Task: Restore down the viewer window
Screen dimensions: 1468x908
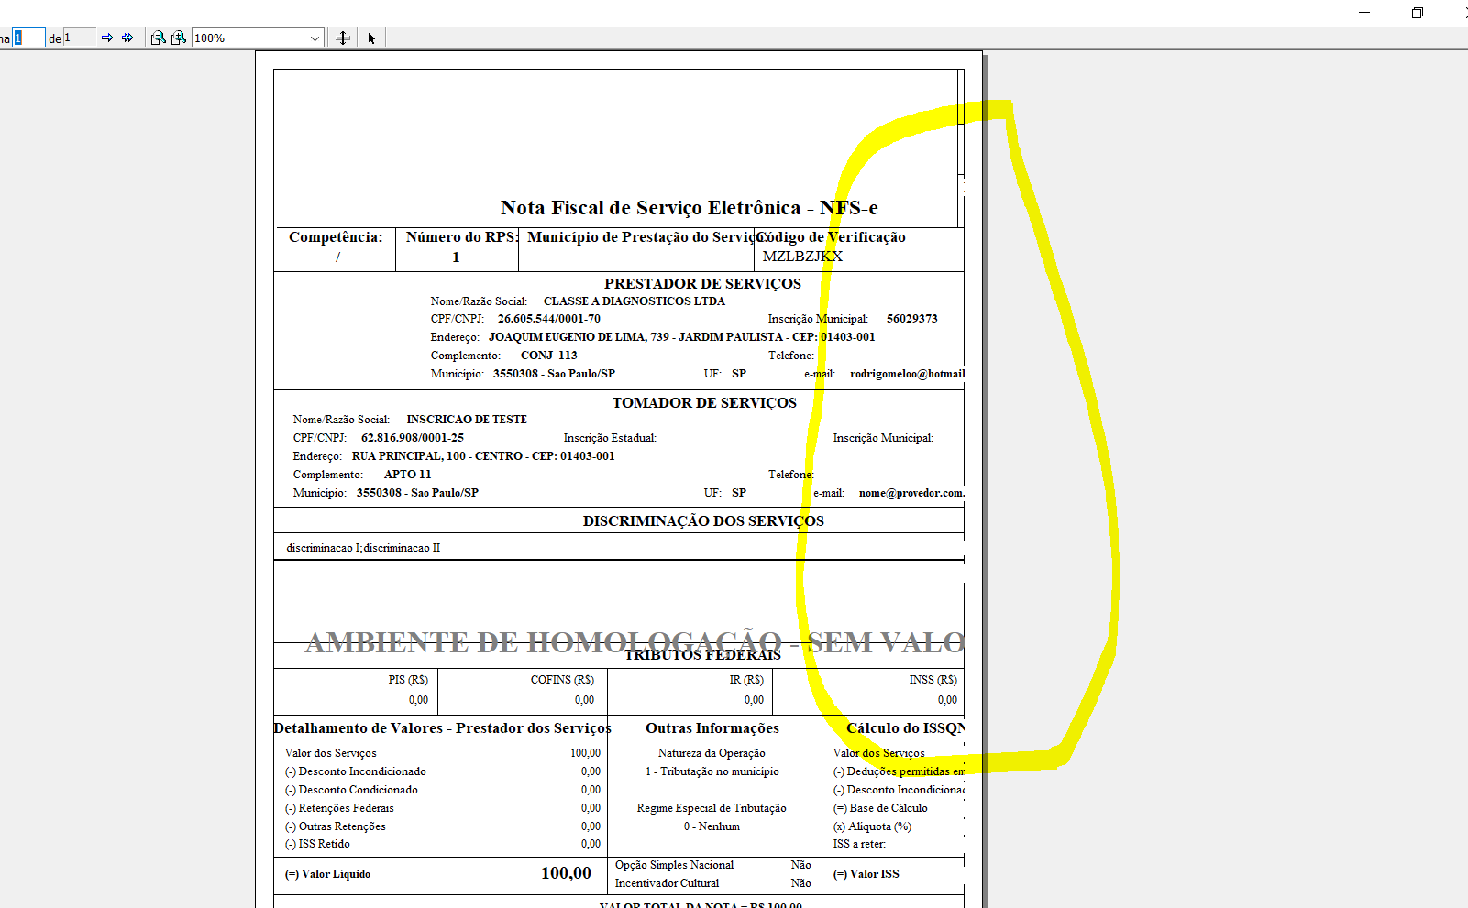Action: pos(1418,13)
